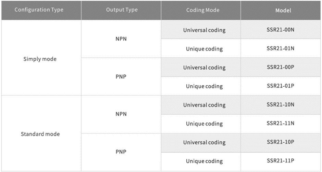Select the SSR21-11N model cell
The width and height of the screenshot is (322, 172).
281,124
